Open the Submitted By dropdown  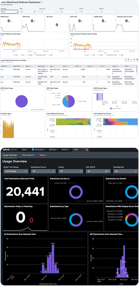point(126,171)
